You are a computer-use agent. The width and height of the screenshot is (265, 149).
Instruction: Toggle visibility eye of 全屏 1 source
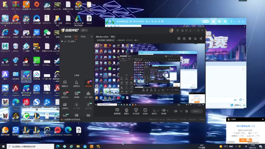pos(62,41)
